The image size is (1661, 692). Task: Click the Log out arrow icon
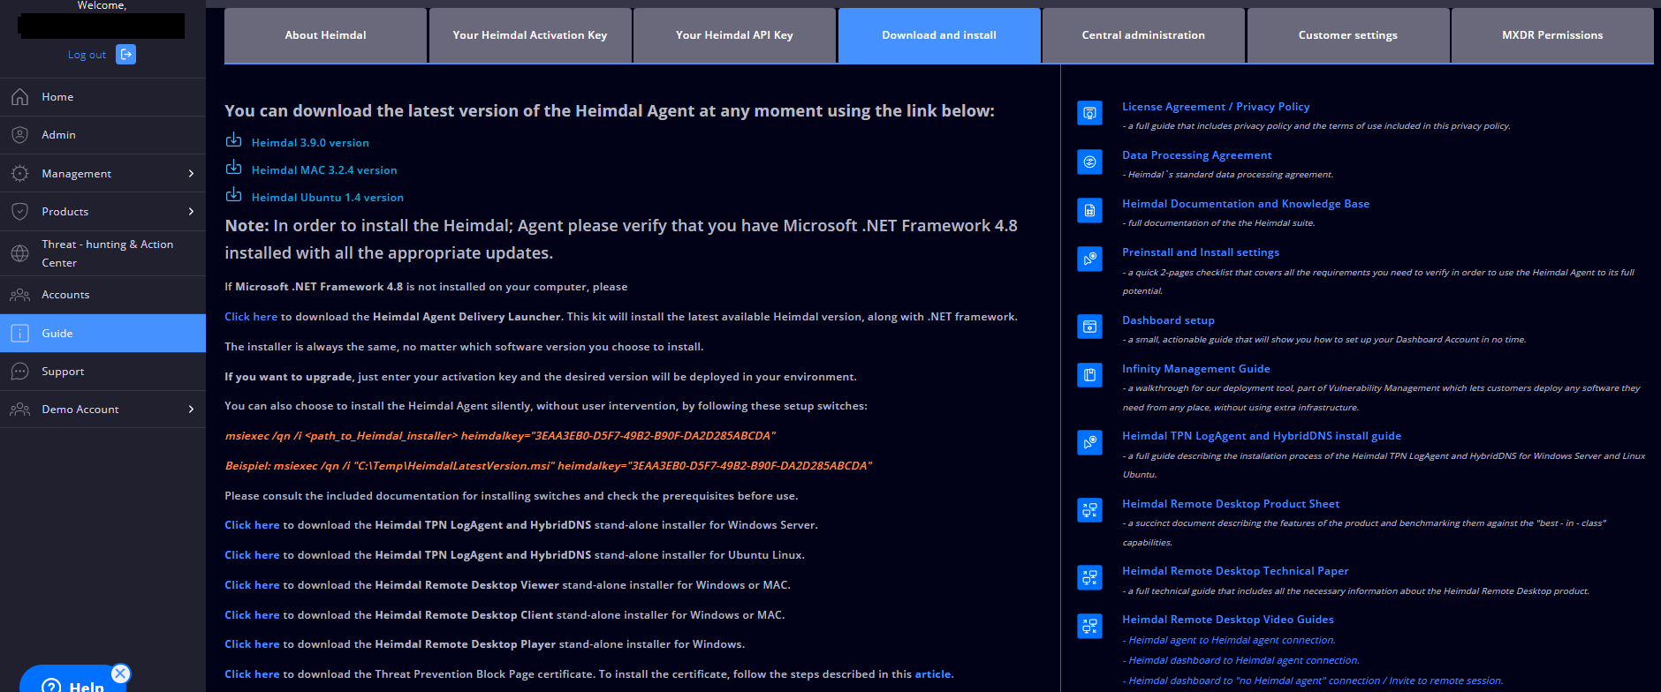pos(125,55)
